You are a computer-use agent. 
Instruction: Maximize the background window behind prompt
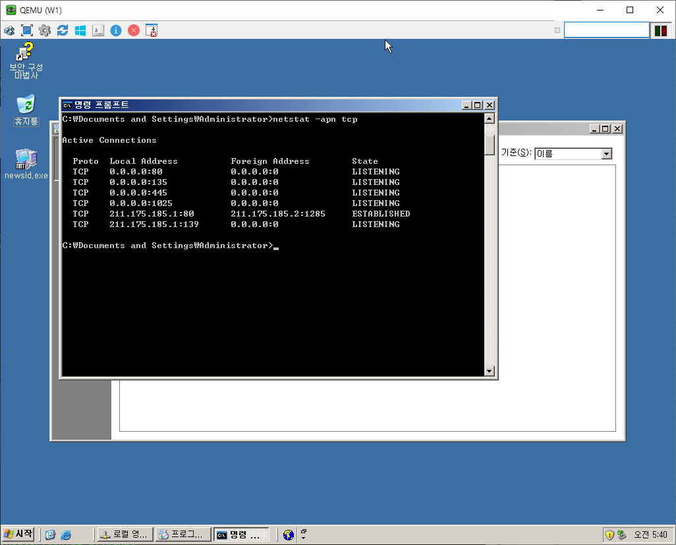[606, 129]
